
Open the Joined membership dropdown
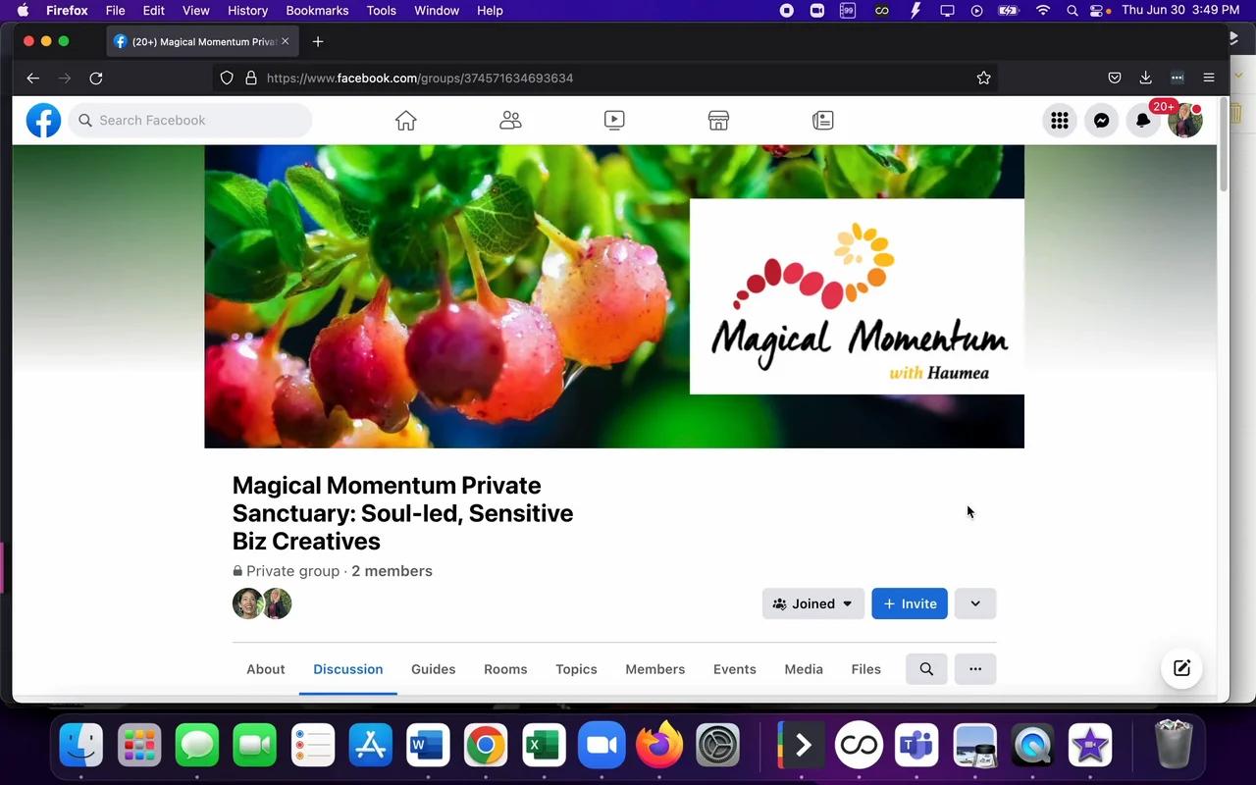click(x=812, y=603)
